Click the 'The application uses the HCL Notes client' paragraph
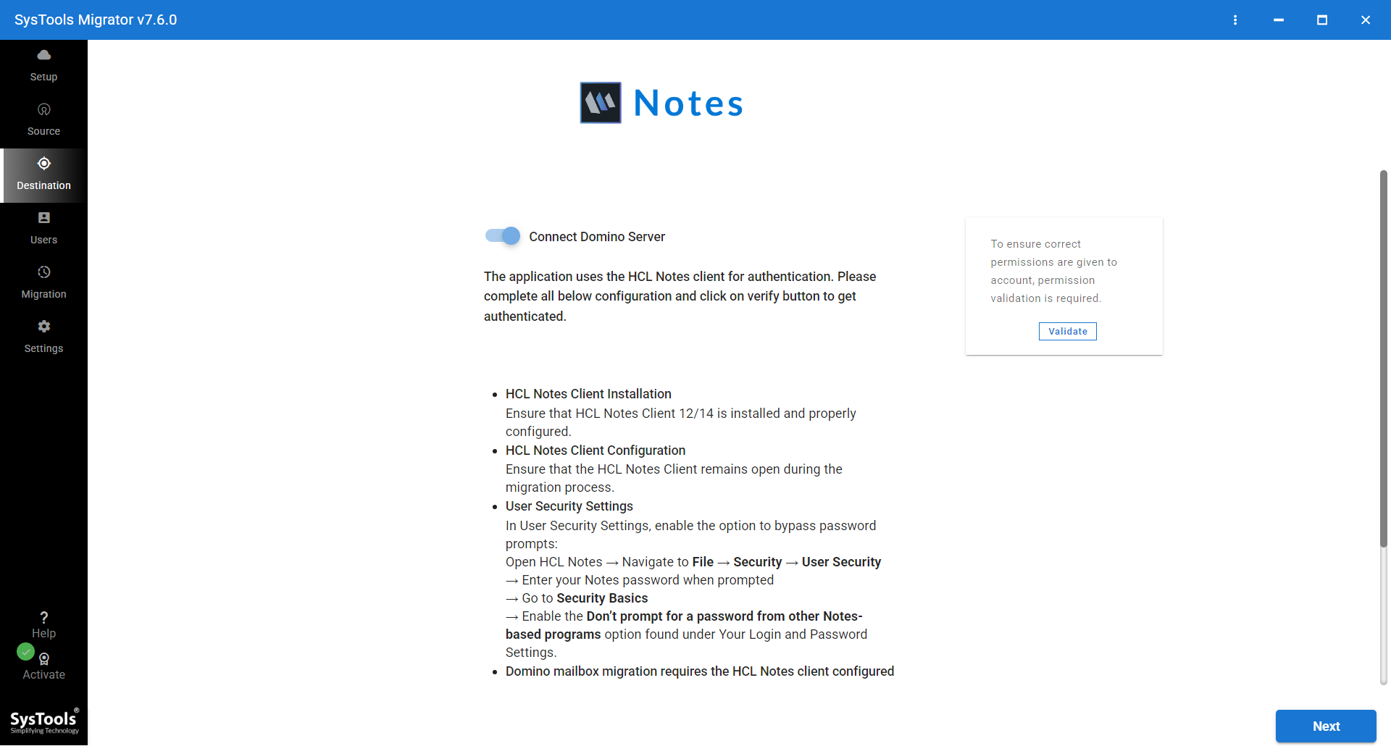1391x746 pixels. click(x=680, y=296)
